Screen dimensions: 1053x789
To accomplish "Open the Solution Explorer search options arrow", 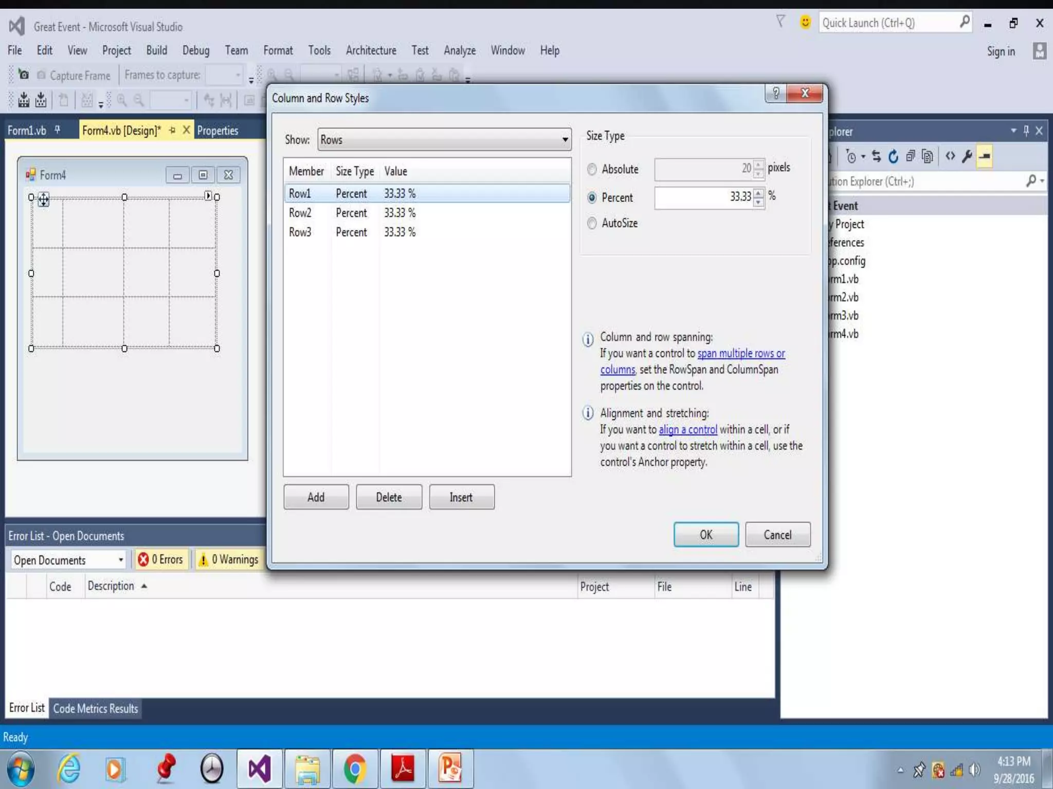I will [1043, 181].
